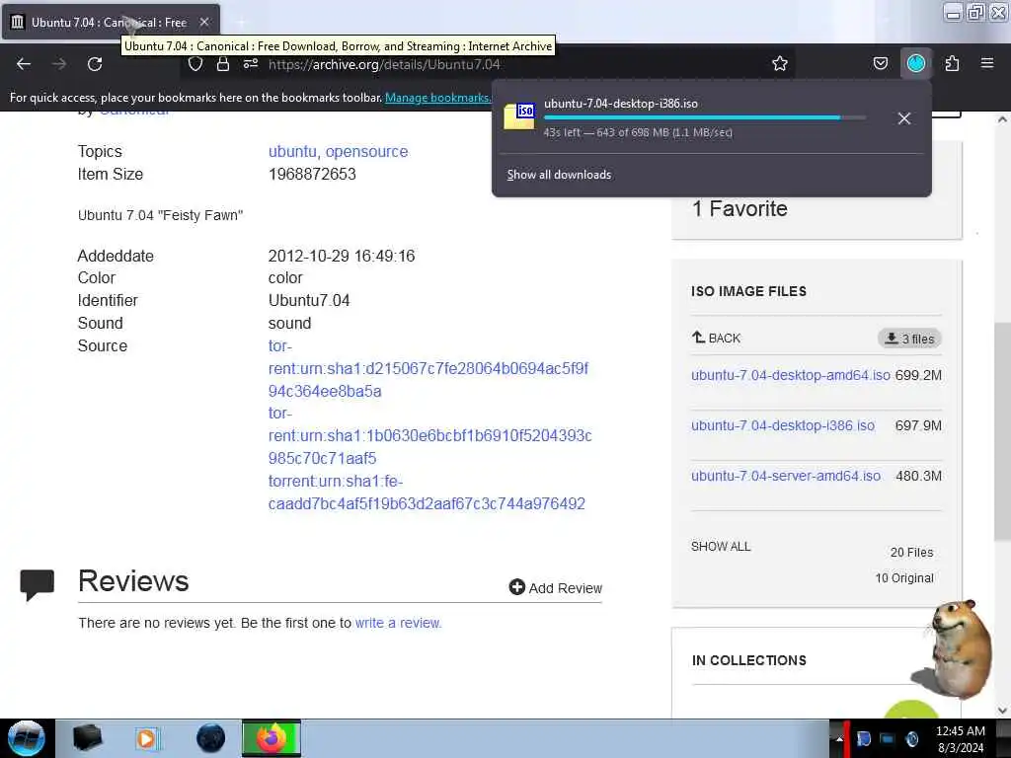Open the Firefox hamburger menu

987,63
